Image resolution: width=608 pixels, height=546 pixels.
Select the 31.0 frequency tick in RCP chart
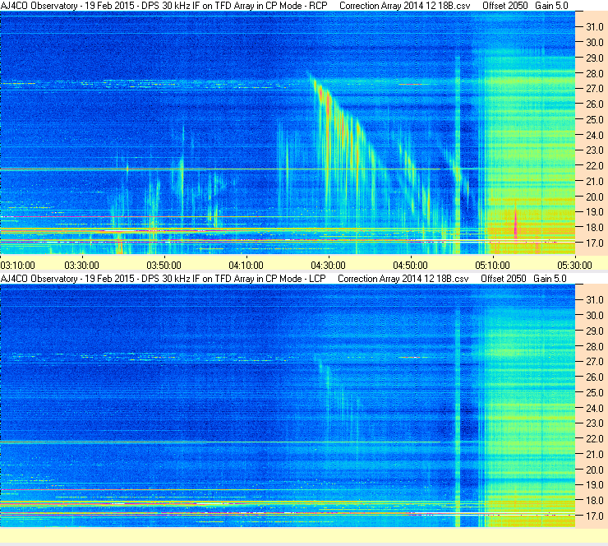(594, 27)
